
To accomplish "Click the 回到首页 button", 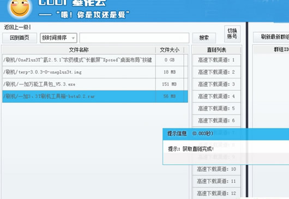I will coord(20,38).
